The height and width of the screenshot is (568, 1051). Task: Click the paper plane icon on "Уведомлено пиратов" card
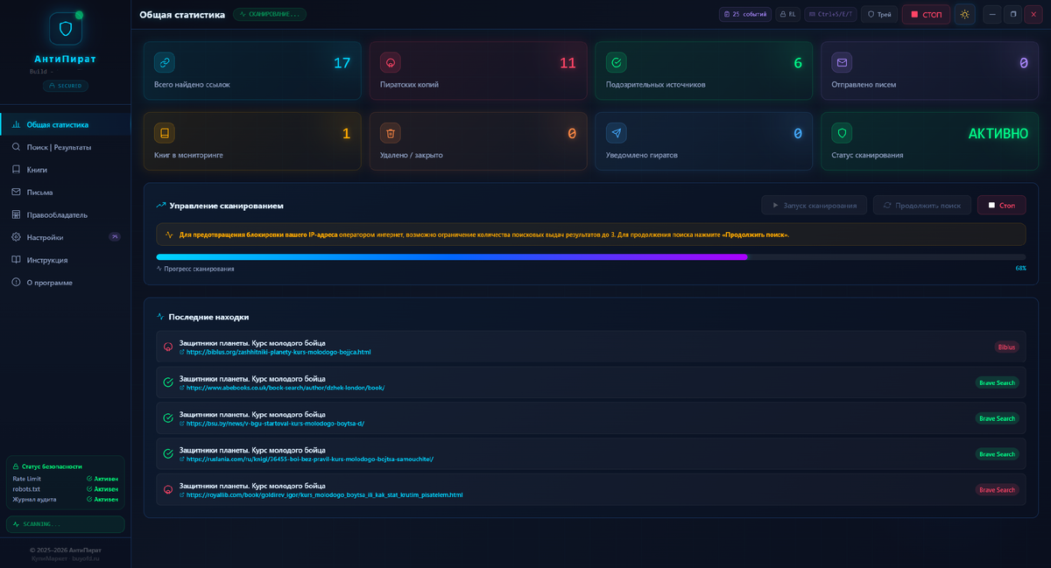(x=617, y=133)
